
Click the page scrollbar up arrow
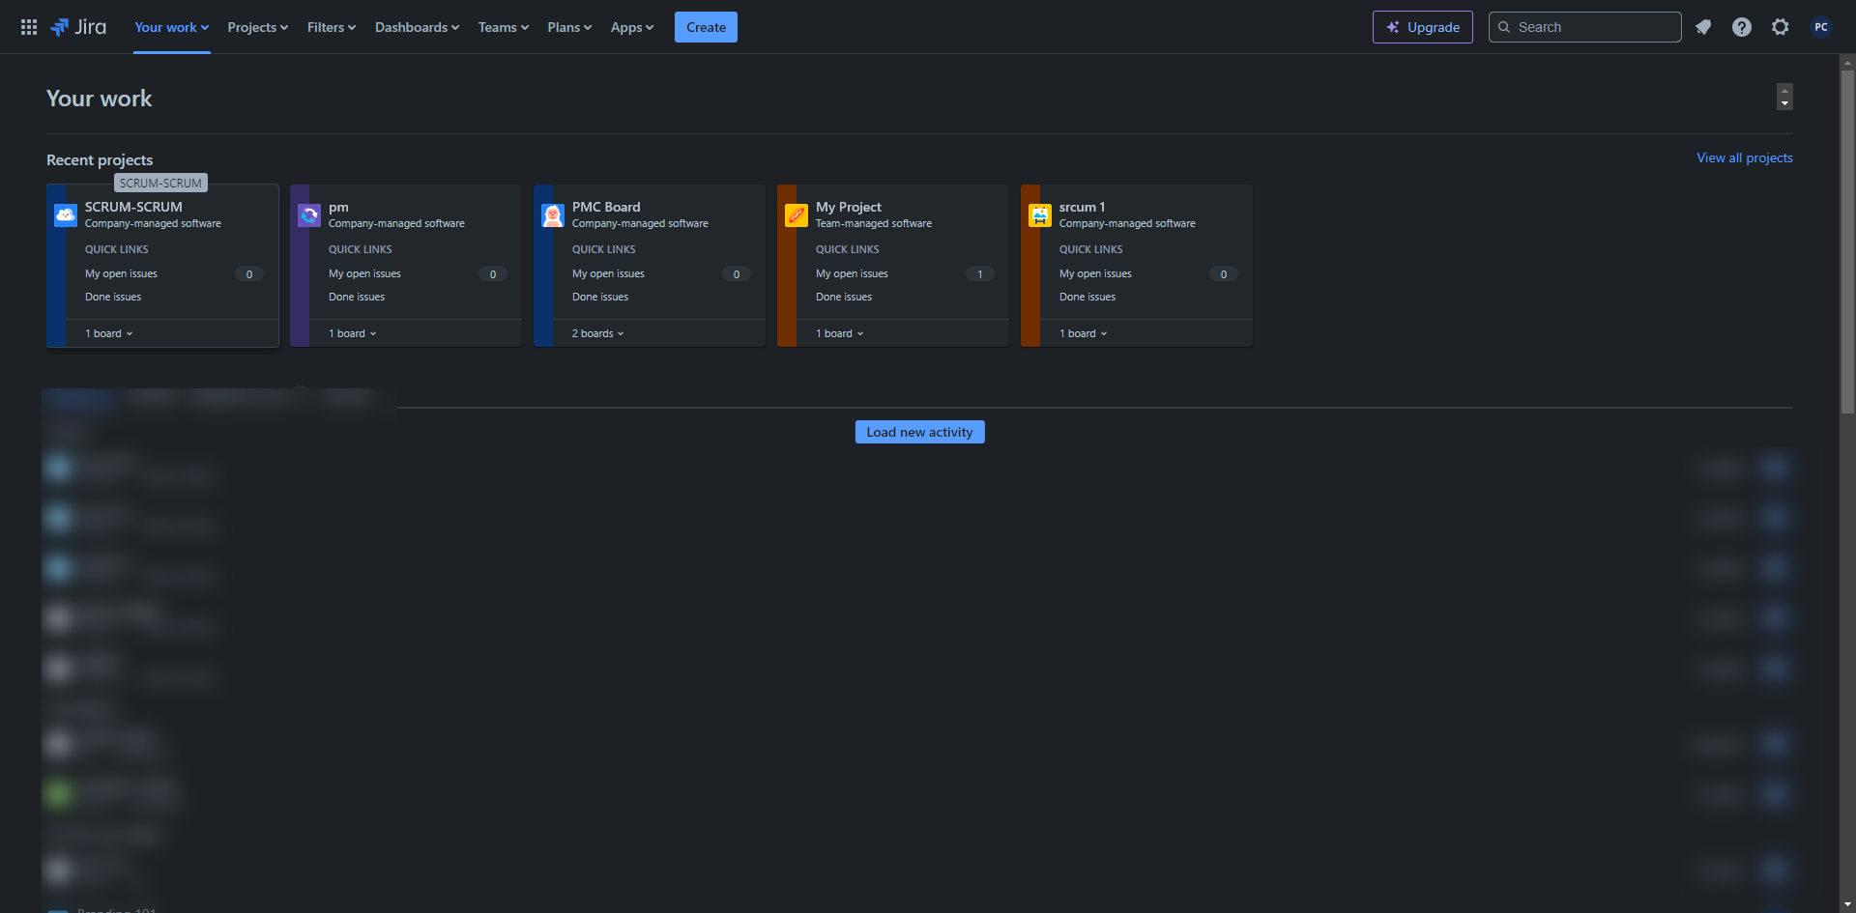click(x=1847, y=63)
